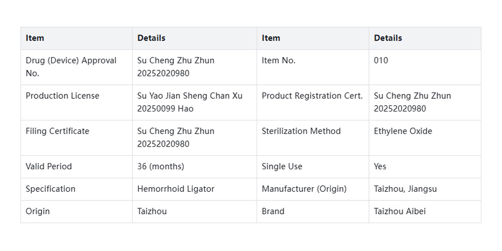The image size is (502, 251).
Task: Click the first 'Details' column header
Action: pos(151,38)
